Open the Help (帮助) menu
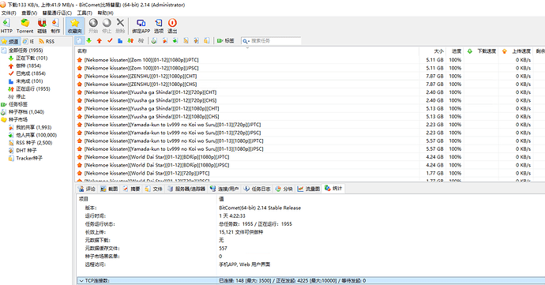545x285 pixels. pyautogui.click(x=105, y=13)
